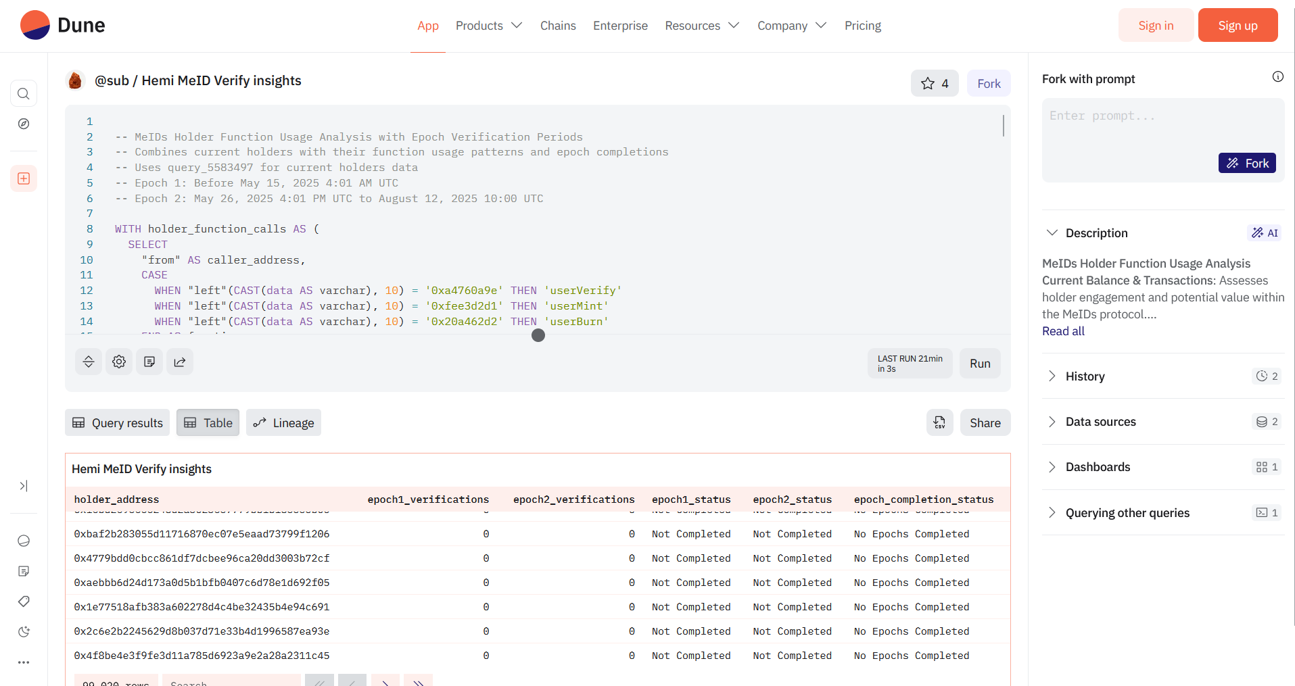Image resolution: width=1295 pixels, height=686 pixels.
Task: Click the epoch1_verifications column header
Action: [428, 499]
